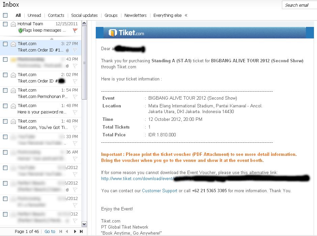Click the scroll up arrow of message list
317x236 pixels.
click(x=84, y=23)
